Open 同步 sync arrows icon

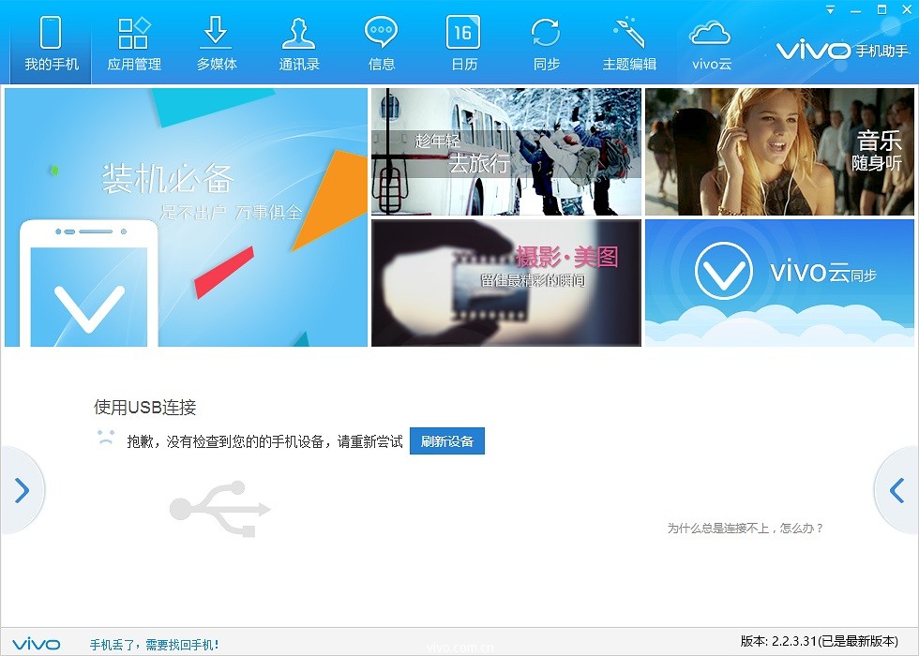[x=546, y=44]
